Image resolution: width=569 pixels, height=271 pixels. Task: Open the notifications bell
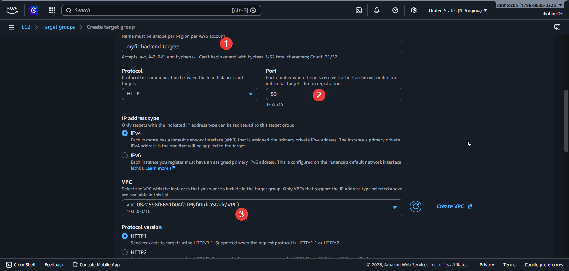pos(377,10)
